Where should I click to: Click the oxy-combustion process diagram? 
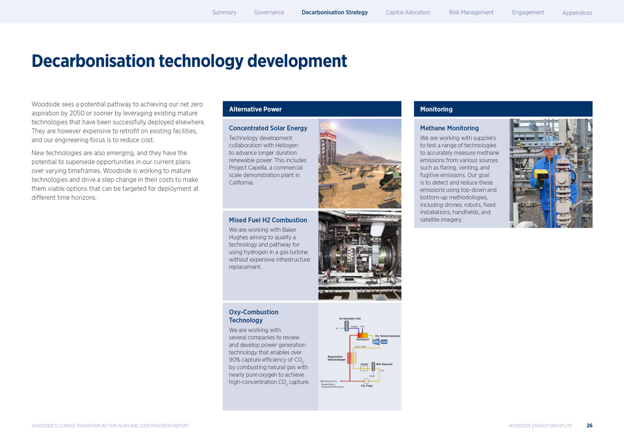pos(359,355)
